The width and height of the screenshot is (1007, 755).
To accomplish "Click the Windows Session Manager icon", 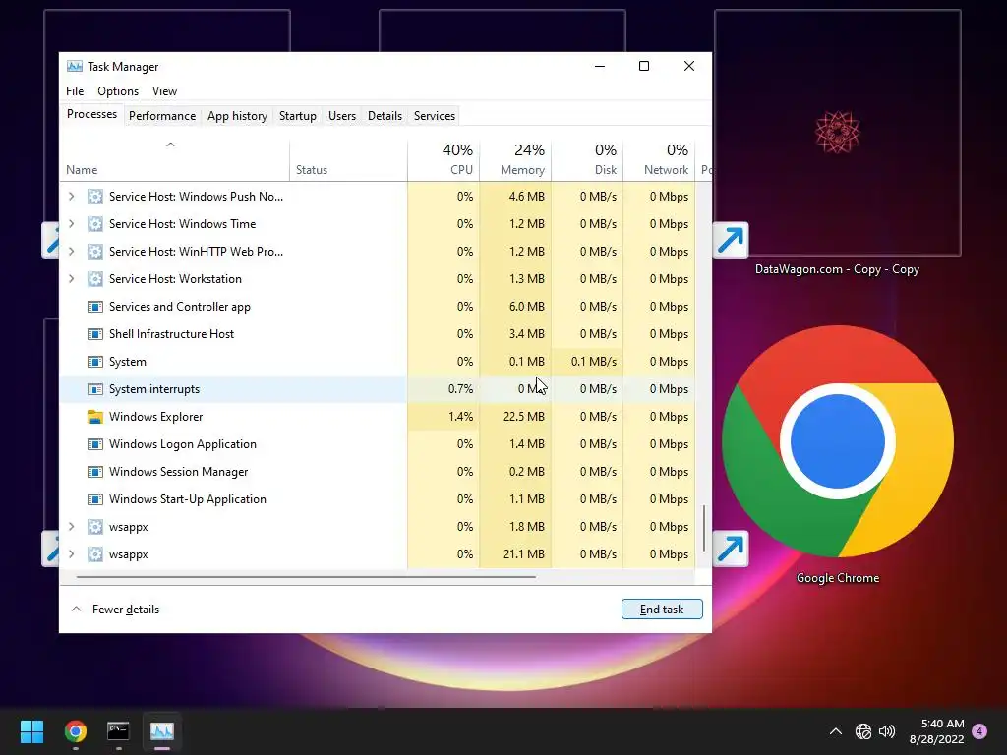I will click(x=95, y=472).
